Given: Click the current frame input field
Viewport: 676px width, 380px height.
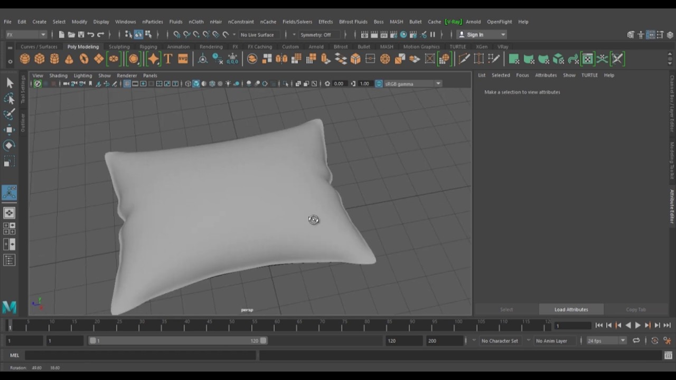Looking at the screenshot, I should click(572, 326).
